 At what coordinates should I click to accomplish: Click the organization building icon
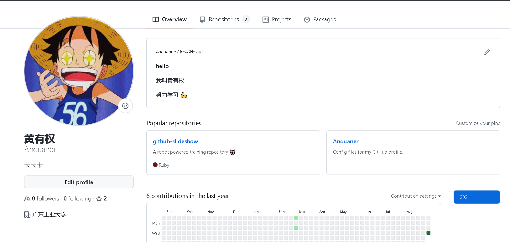27,215
